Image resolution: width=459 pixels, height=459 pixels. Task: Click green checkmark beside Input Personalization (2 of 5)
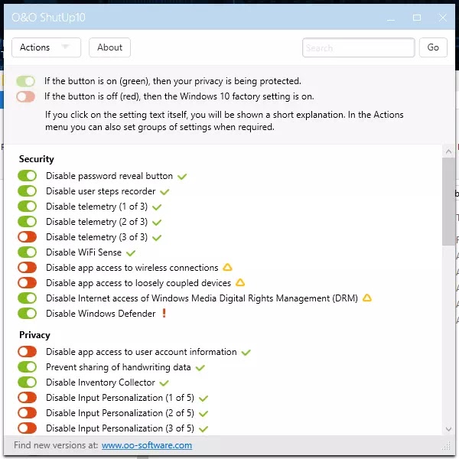203,414
